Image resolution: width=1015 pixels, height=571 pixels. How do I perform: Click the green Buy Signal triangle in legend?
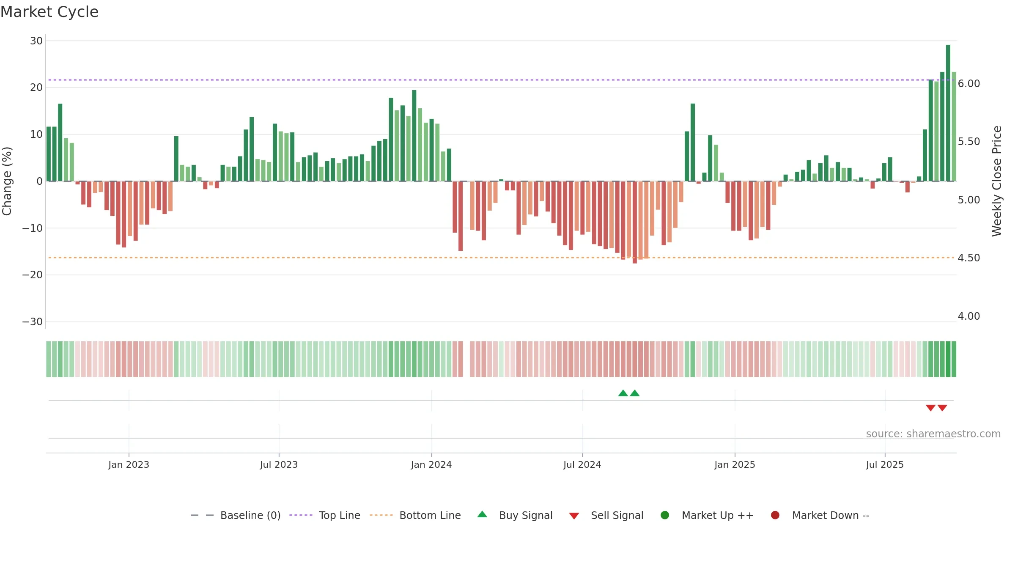pyautogui.click(x=482, y=514)
